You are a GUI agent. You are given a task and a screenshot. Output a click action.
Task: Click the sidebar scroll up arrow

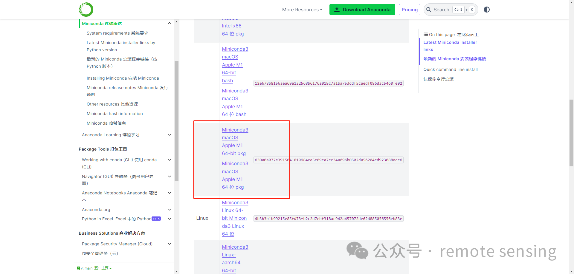[176, 22]
